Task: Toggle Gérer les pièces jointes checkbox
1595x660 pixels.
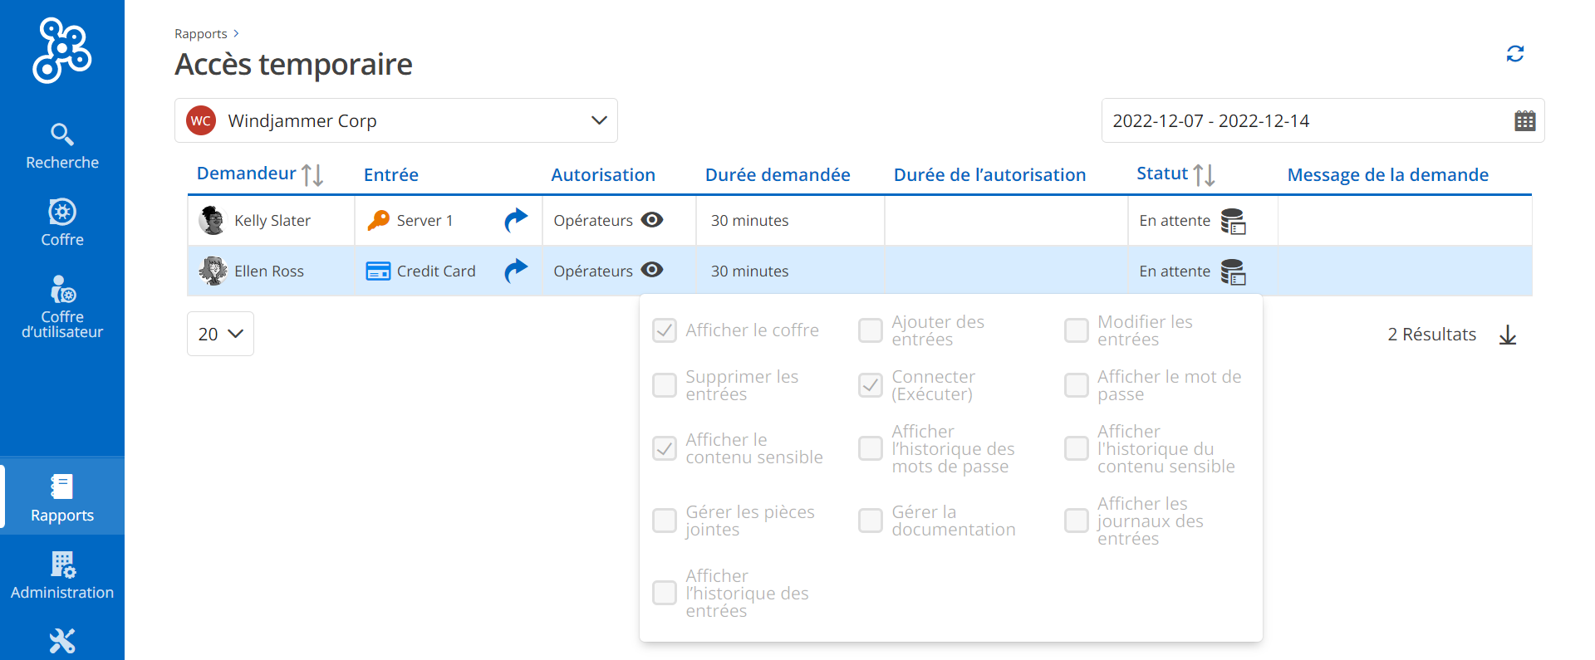Action: [x=665, y=521]
